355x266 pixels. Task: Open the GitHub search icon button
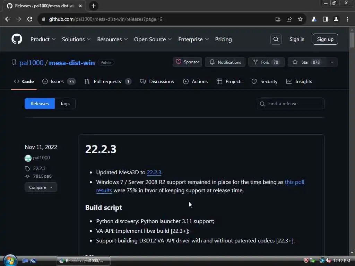pyautogui.click(x=276, y=39)
